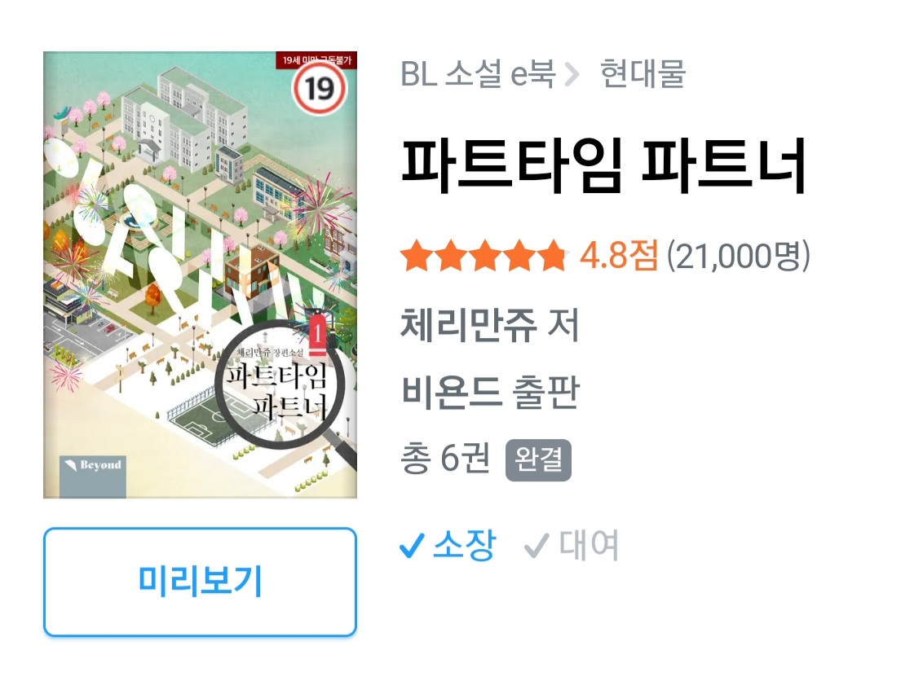Open publisher 비욘드 출판 link
The height and width of the screenshot is (681, 923).
[x=490, y=393]
